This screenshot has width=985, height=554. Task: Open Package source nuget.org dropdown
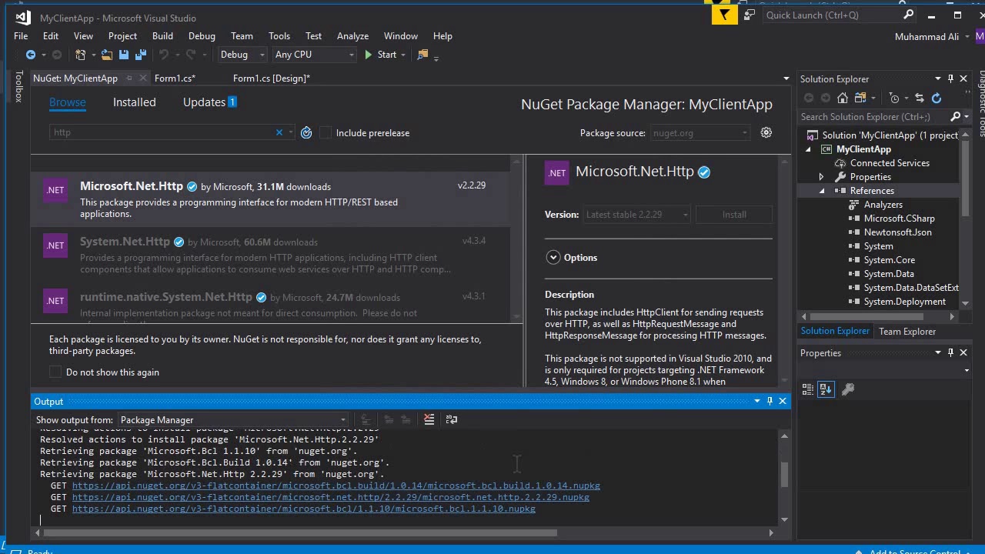[700, 132]
